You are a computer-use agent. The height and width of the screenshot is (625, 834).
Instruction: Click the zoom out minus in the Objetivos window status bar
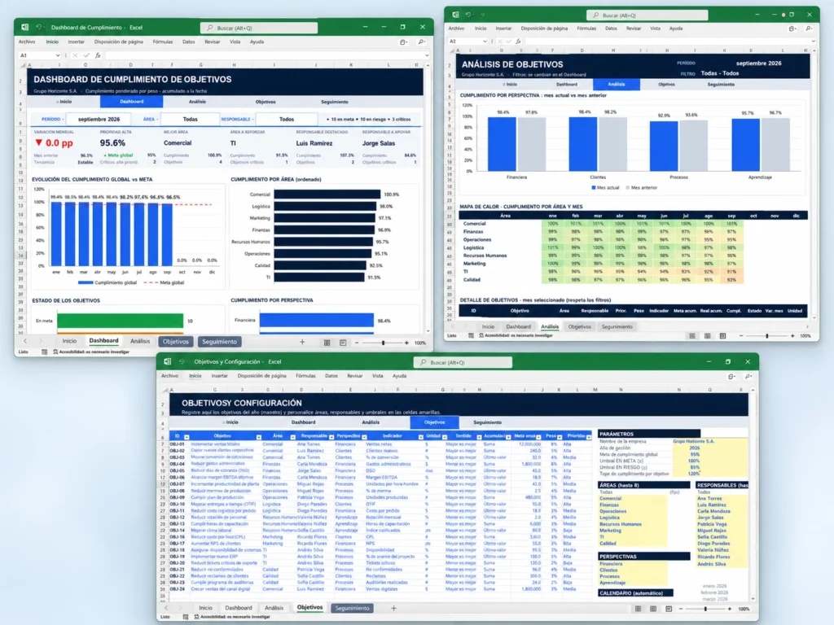[682, 609]
